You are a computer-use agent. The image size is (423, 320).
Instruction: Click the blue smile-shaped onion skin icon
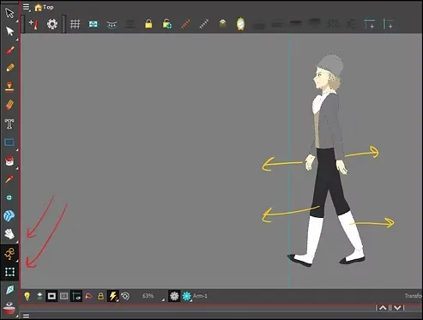pyautogui.click(x=112, y=25)
